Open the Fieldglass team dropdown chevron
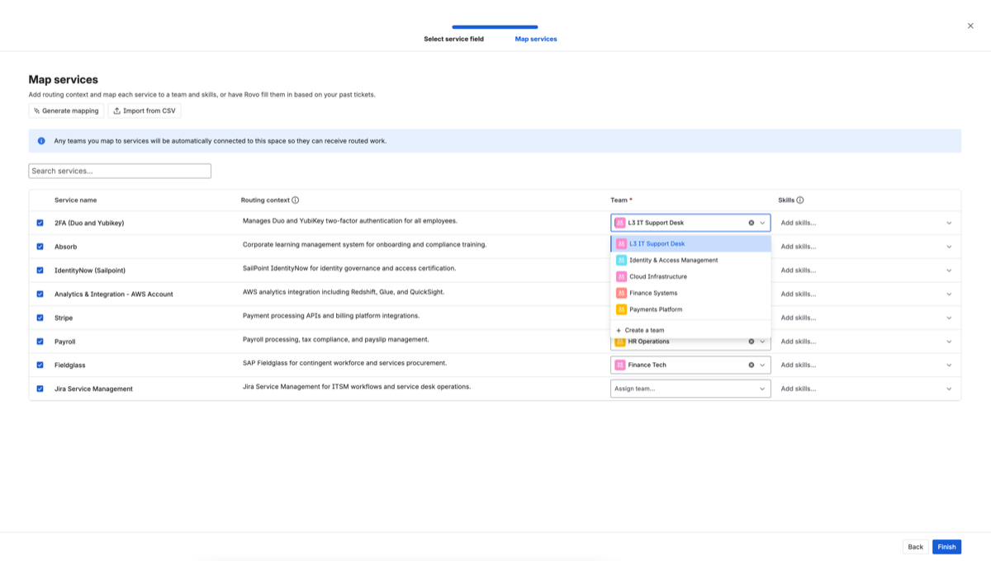The height and width of the screenshot is (561, 991). [762, 365]
